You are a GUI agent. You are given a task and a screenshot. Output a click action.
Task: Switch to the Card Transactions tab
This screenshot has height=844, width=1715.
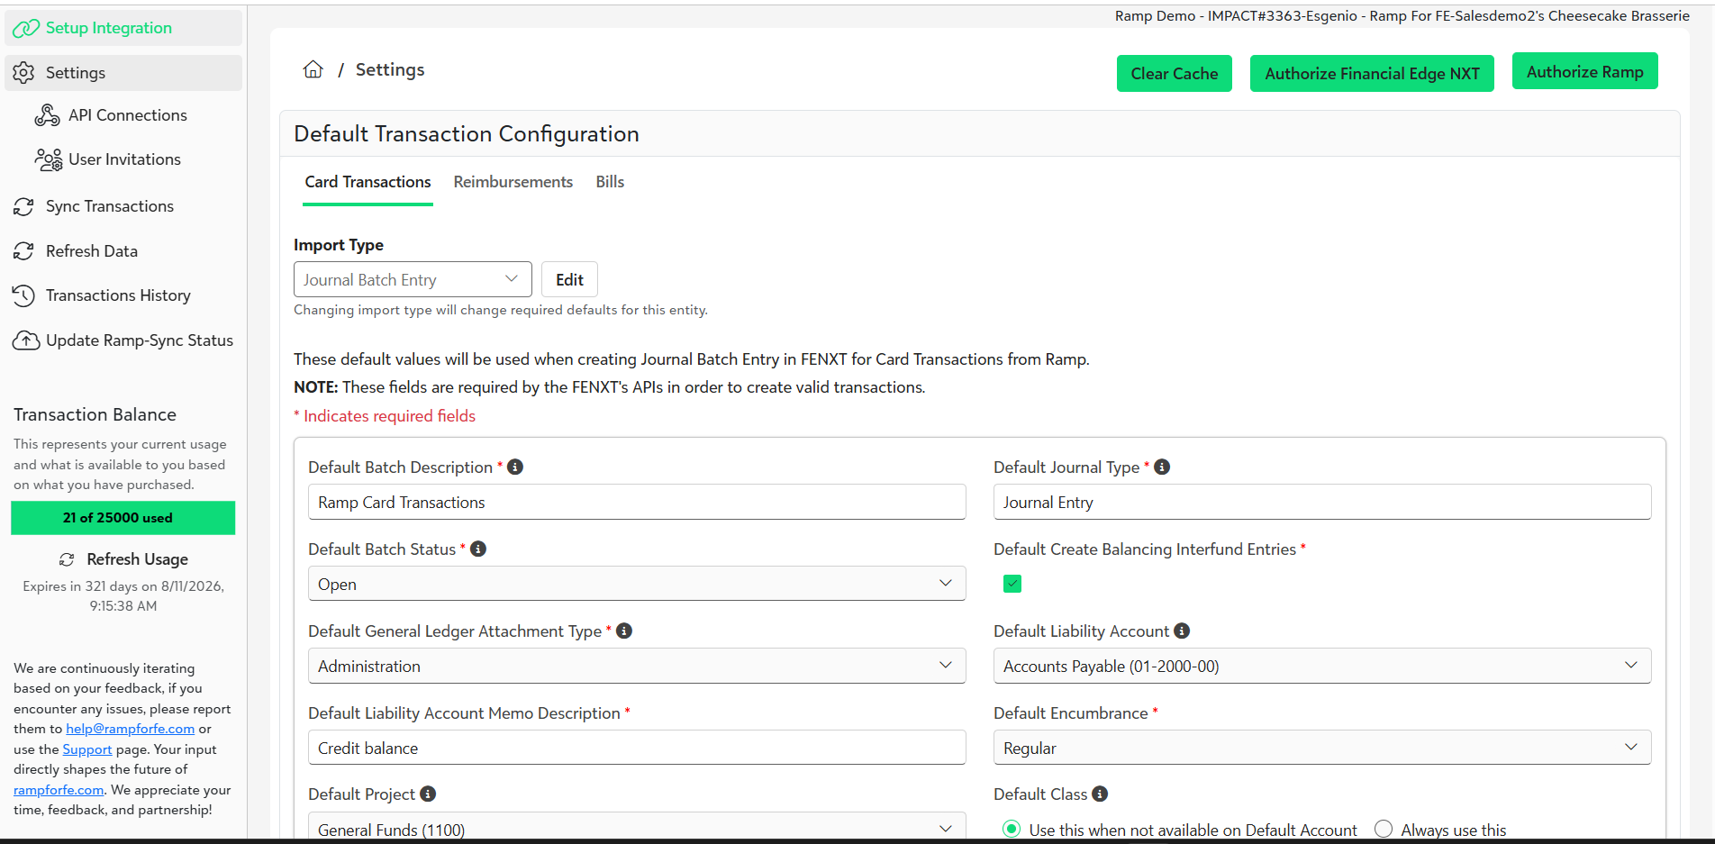367,182
